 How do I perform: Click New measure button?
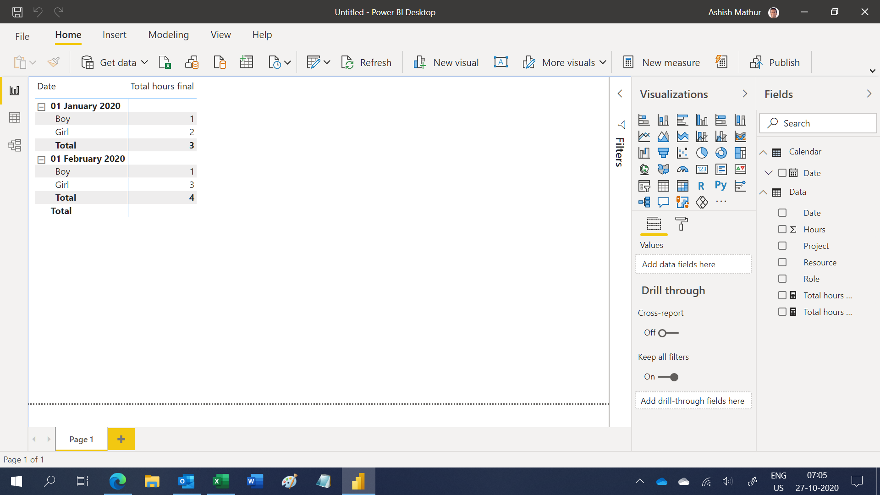point(661,62)
